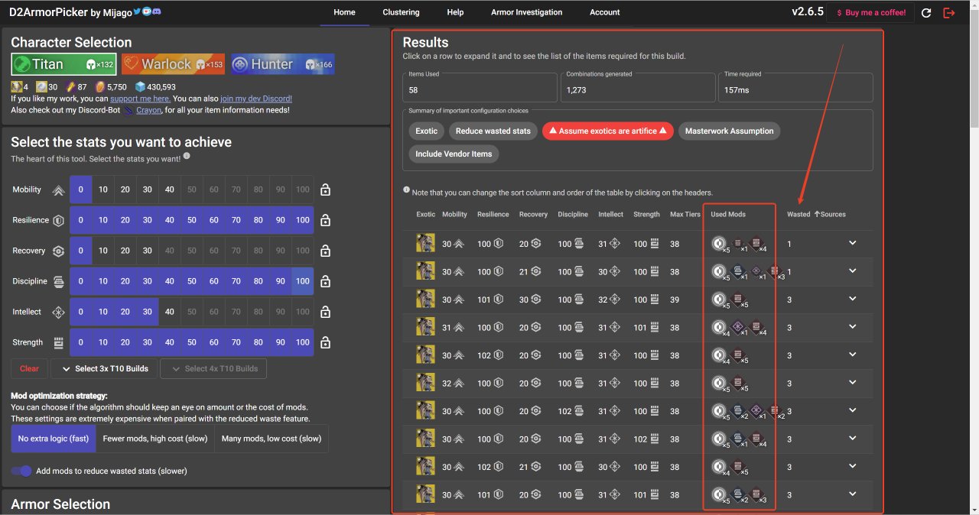
Task: Switch to the Home tab
Action: tap(344, 13)
